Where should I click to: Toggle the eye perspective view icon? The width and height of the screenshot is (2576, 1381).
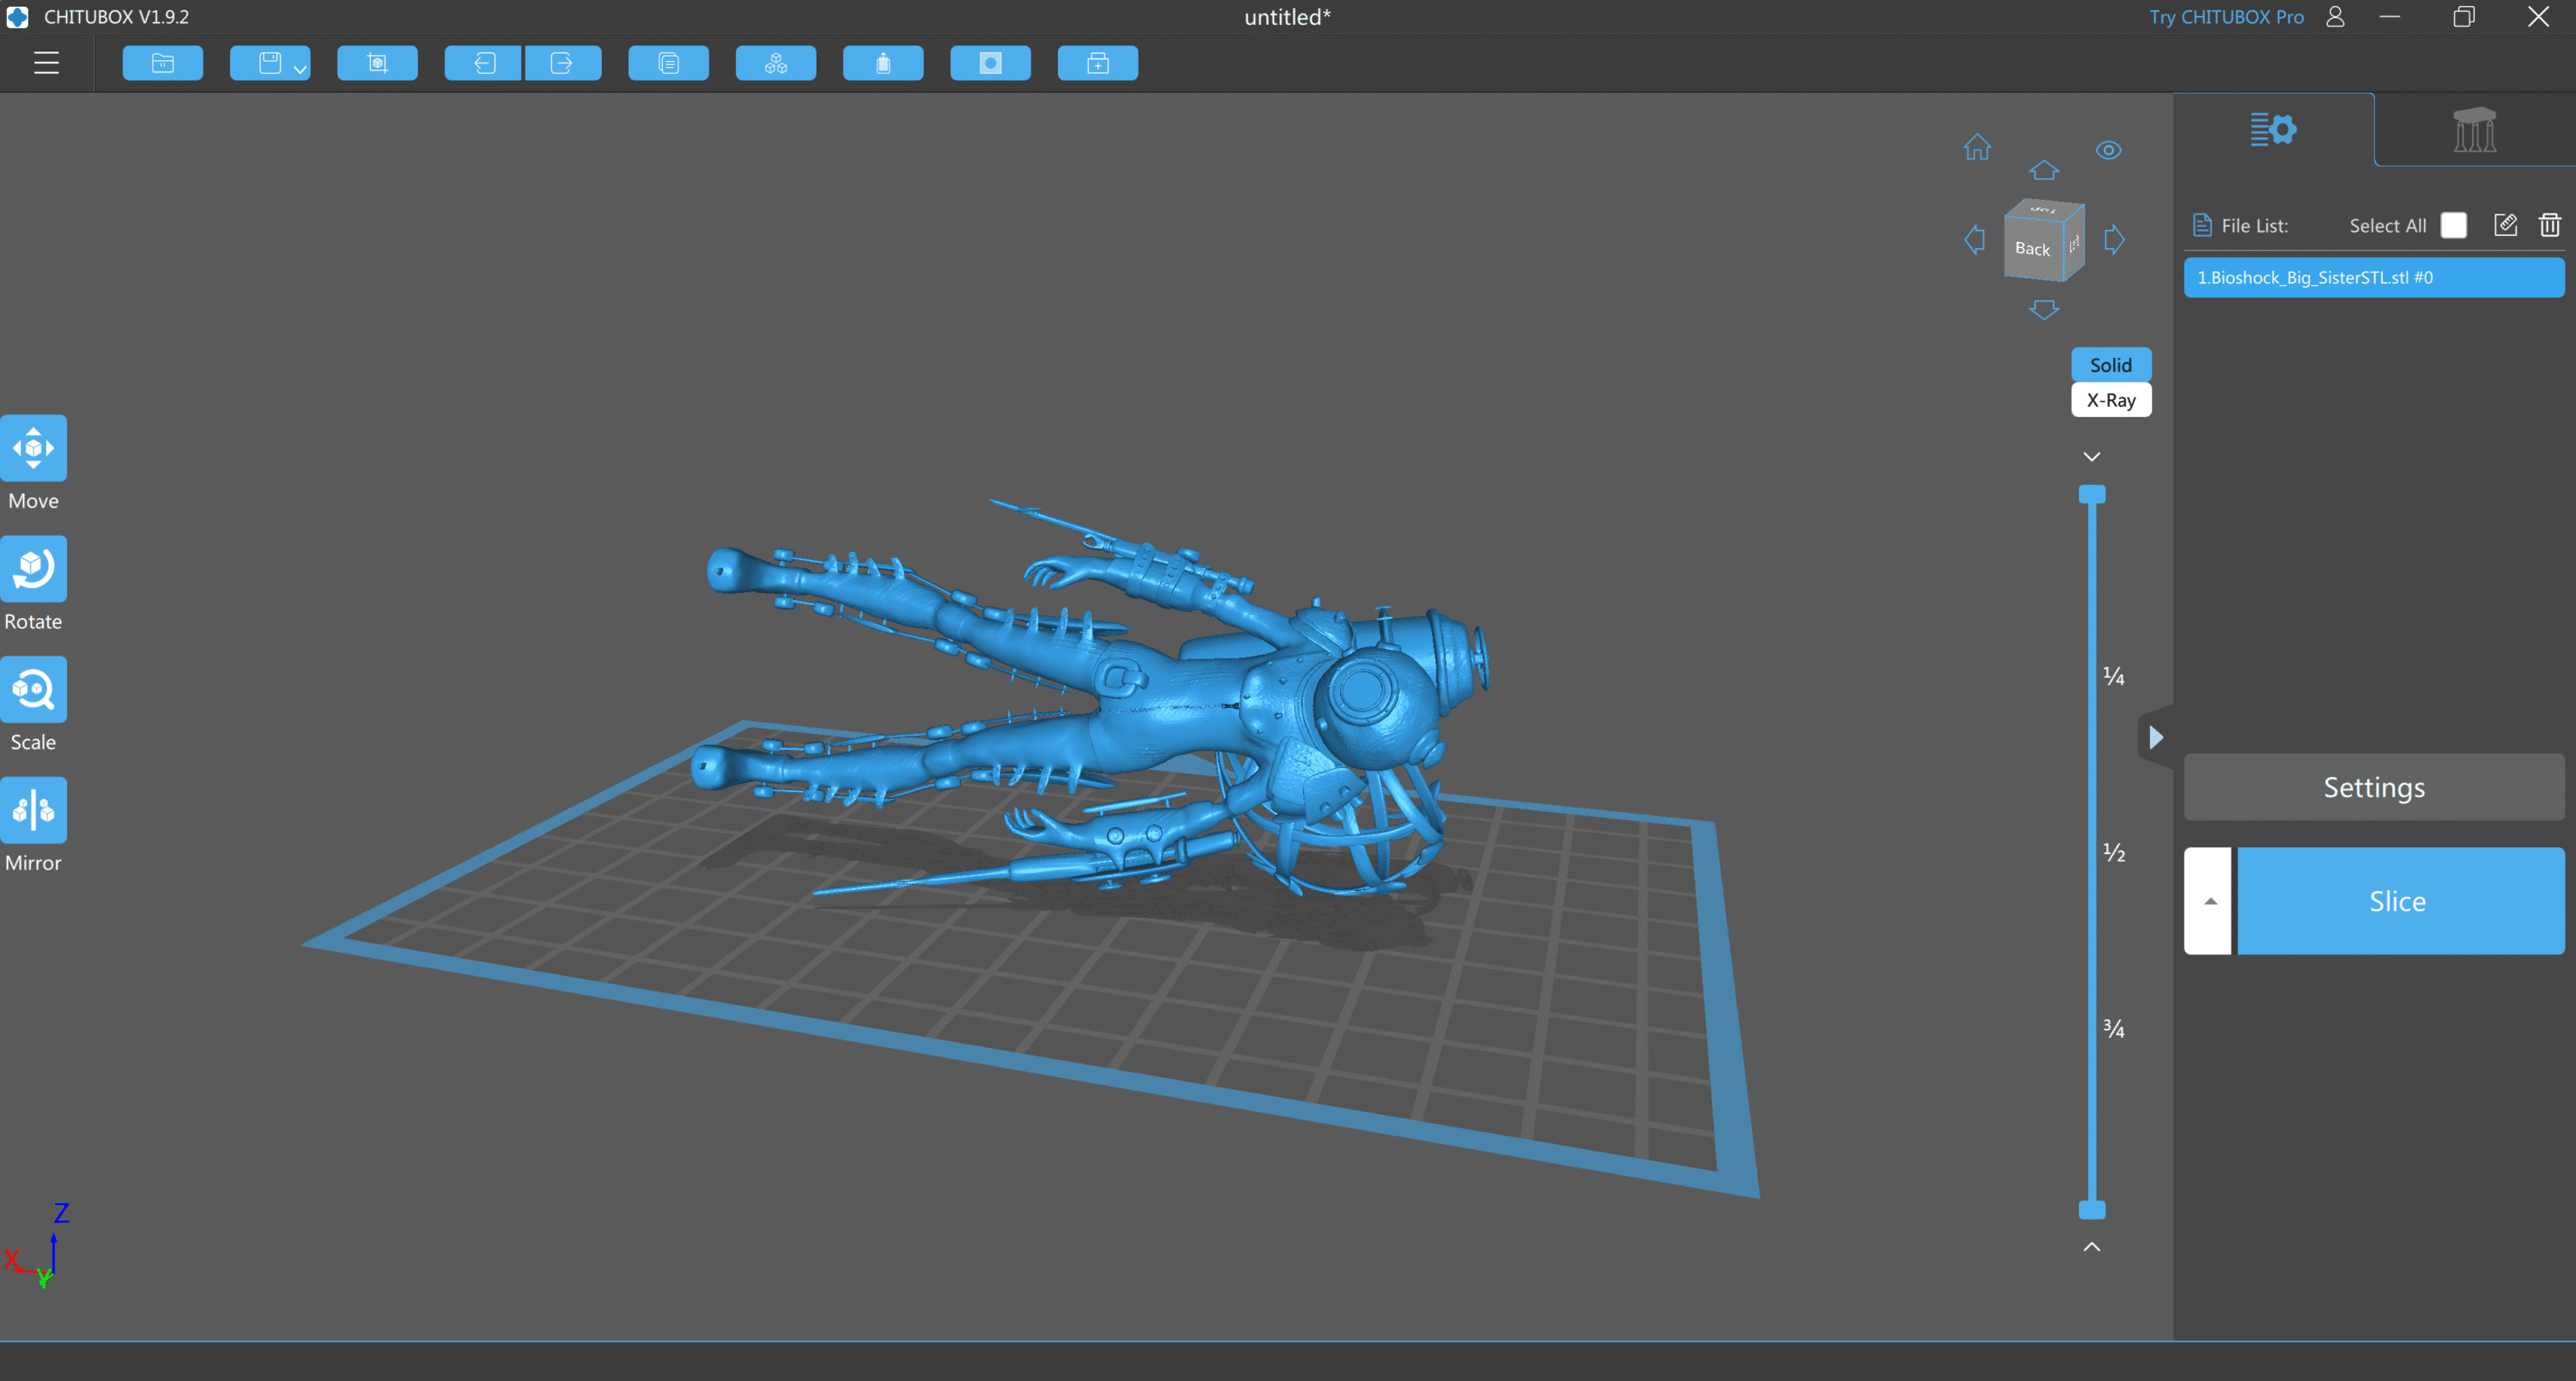[2108, 150]
